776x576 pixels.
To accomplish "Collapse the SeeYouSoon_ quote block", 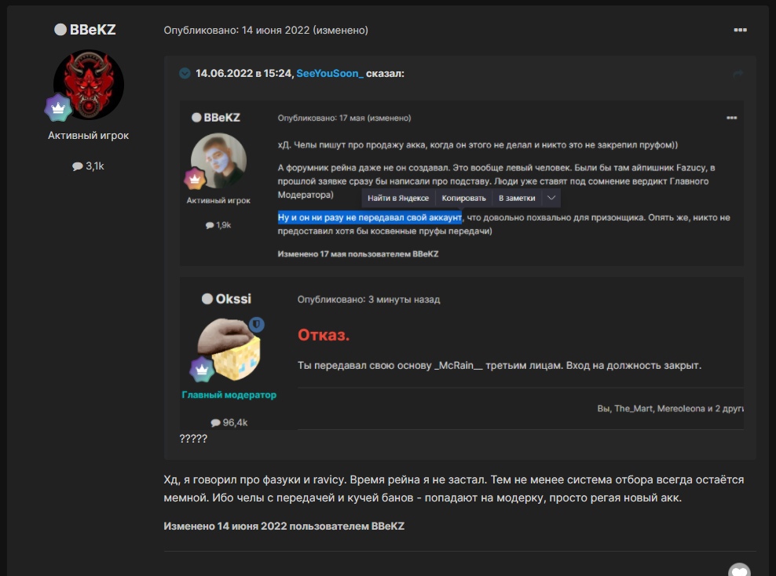I will tap(185, 73).
